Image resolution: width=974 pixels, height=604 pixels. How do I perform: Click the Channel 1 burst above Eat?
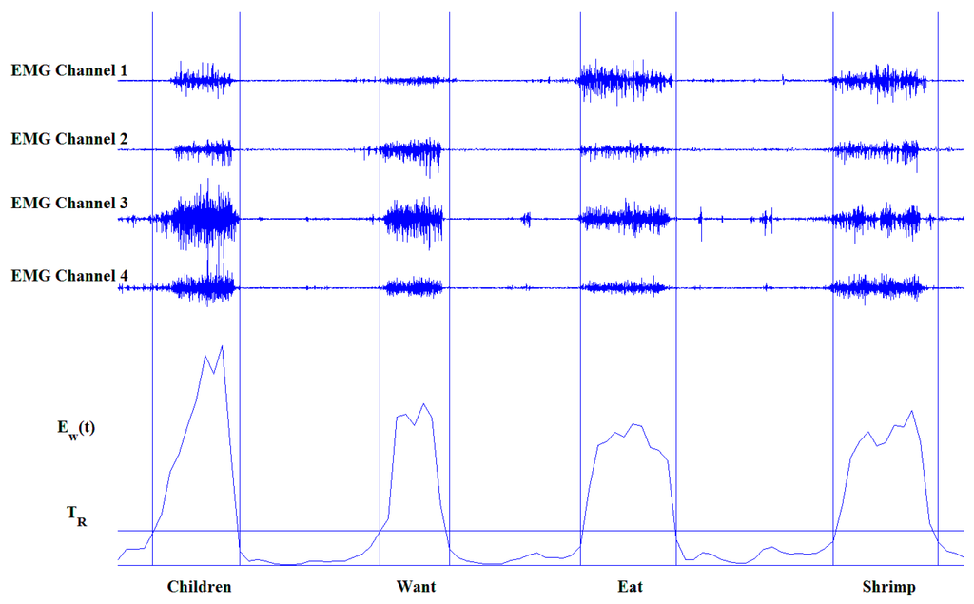(624, 81)
